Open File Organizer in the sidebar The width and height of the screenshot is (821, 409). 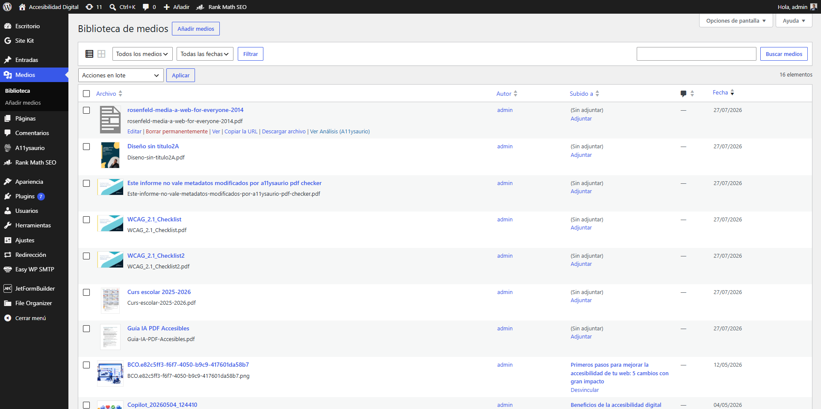34,303
